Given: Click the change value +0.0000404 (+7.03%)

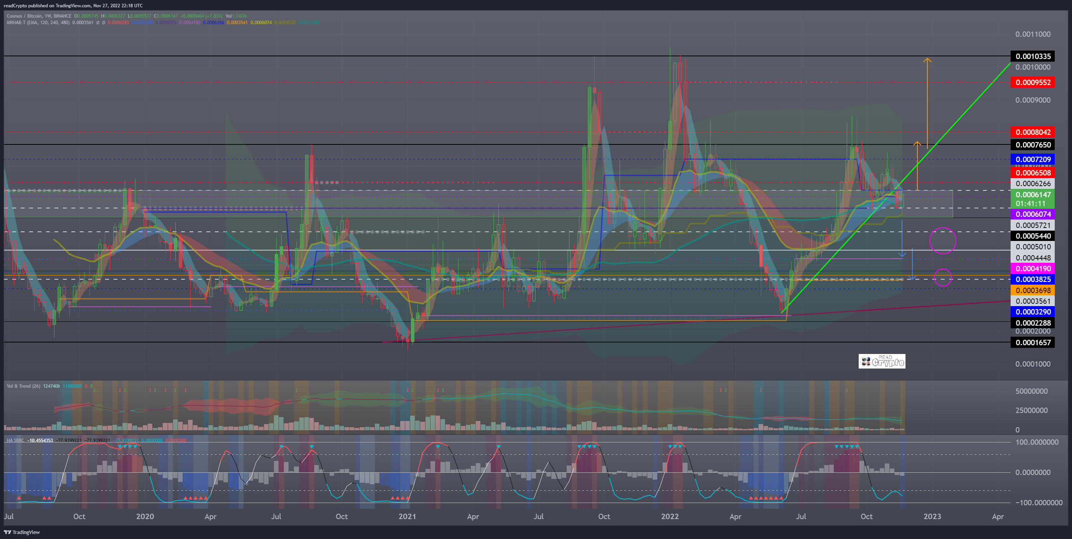Looking at the screenshot, I should point(202,16).
